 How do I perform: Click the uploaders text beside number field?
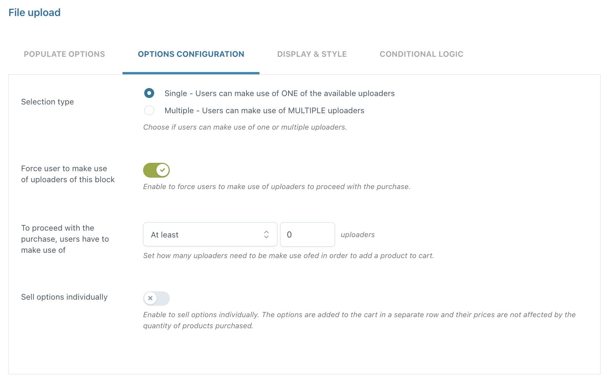tap(358, 235)
